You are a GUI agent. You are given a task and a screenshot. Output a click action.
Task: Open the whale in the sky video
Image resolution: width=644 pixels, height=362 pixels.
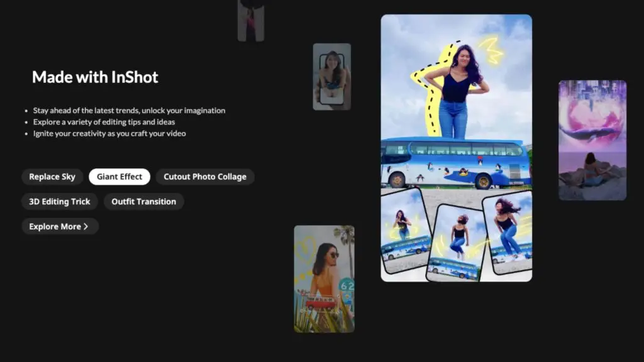(592, 140)
